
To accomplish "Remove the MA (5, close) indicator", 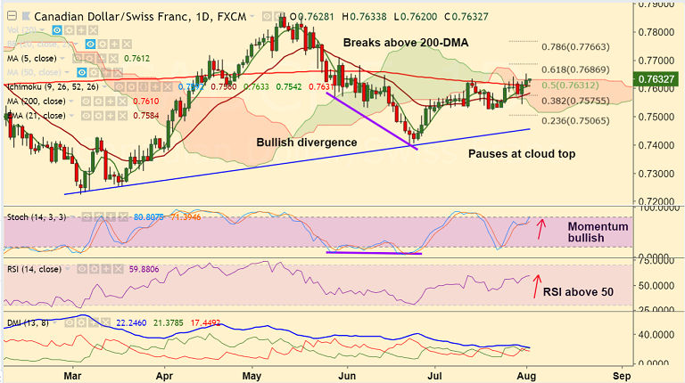I will [x=113, y=59].
